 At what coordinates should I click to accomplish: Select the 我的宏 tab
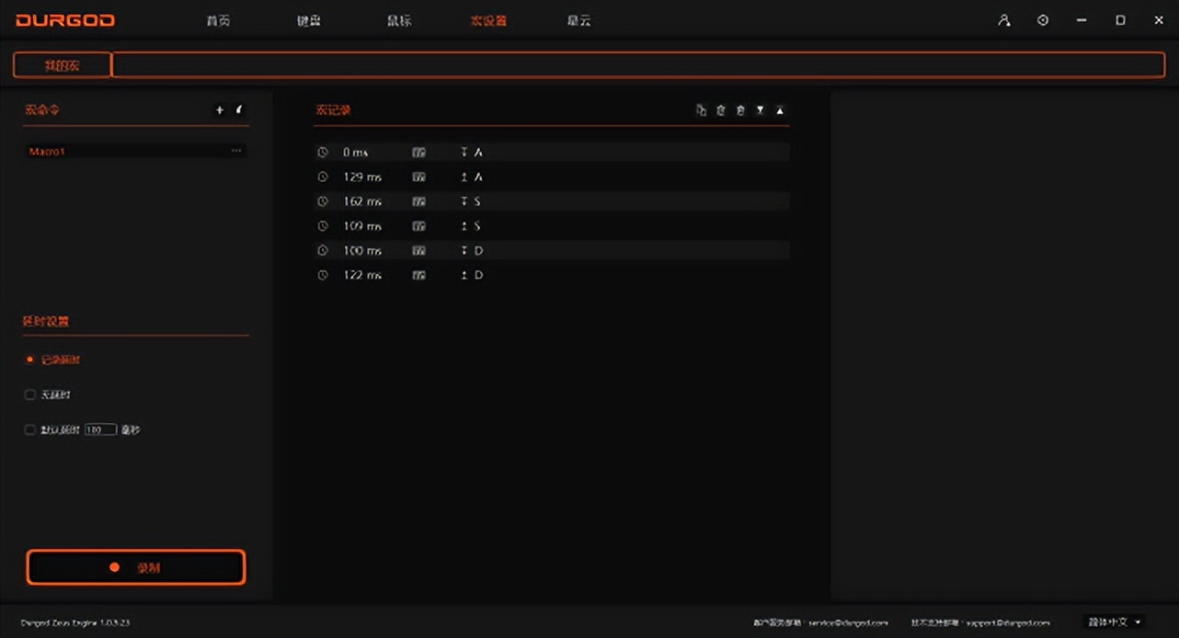(x=61, y=64)
